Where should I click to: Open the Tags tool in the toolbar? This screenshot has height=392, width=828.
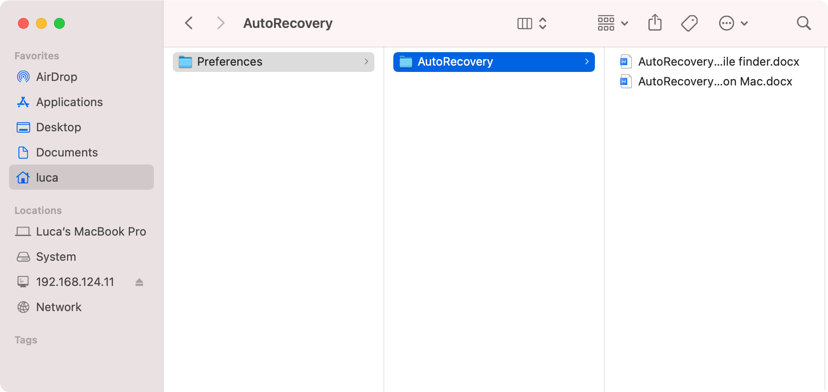point(689,23)
